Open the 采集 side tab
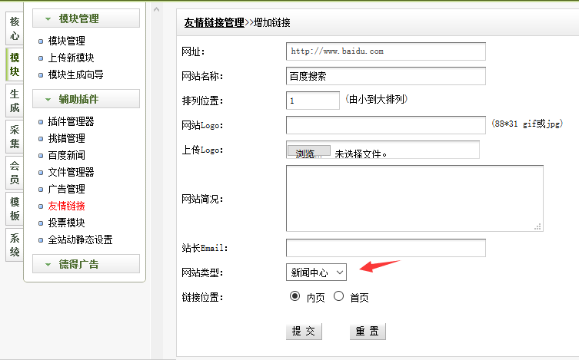579x360 pixels. point(15,137)
